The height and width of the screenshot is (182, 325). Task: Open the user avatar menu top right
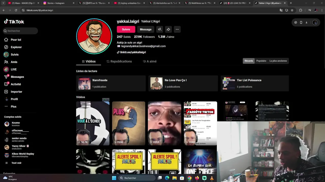click(x=315, y=22)
